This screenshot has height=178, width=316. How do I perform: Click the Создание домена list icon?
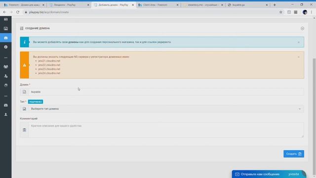22,28
